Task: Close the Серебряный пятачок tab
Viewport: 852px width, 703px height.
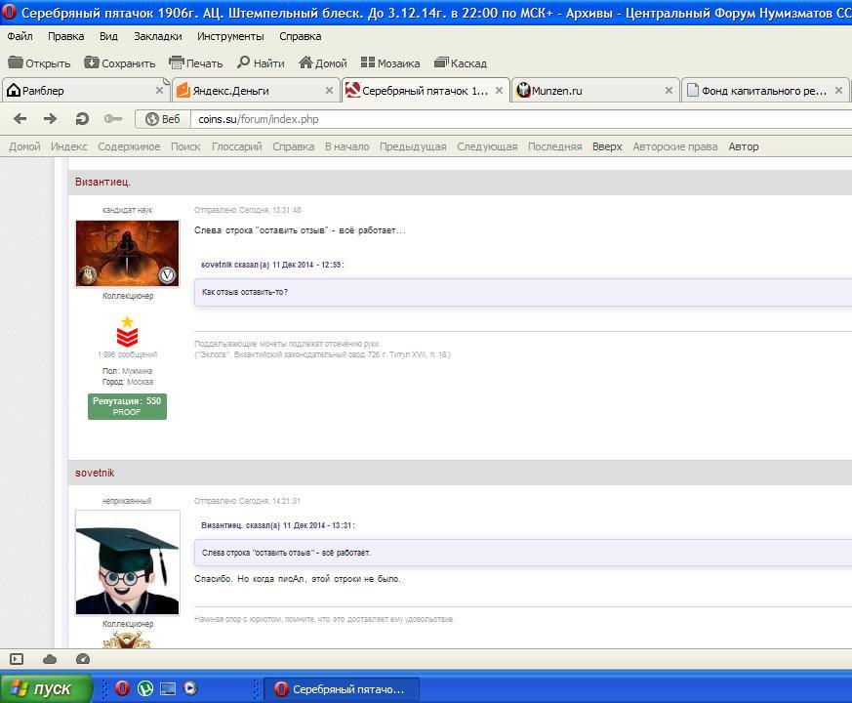Action: 499,90
